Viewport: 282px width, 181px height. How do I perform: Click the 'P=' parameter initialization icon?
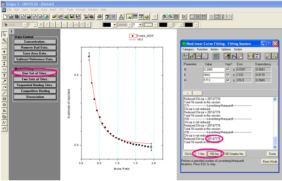(233, 56)
